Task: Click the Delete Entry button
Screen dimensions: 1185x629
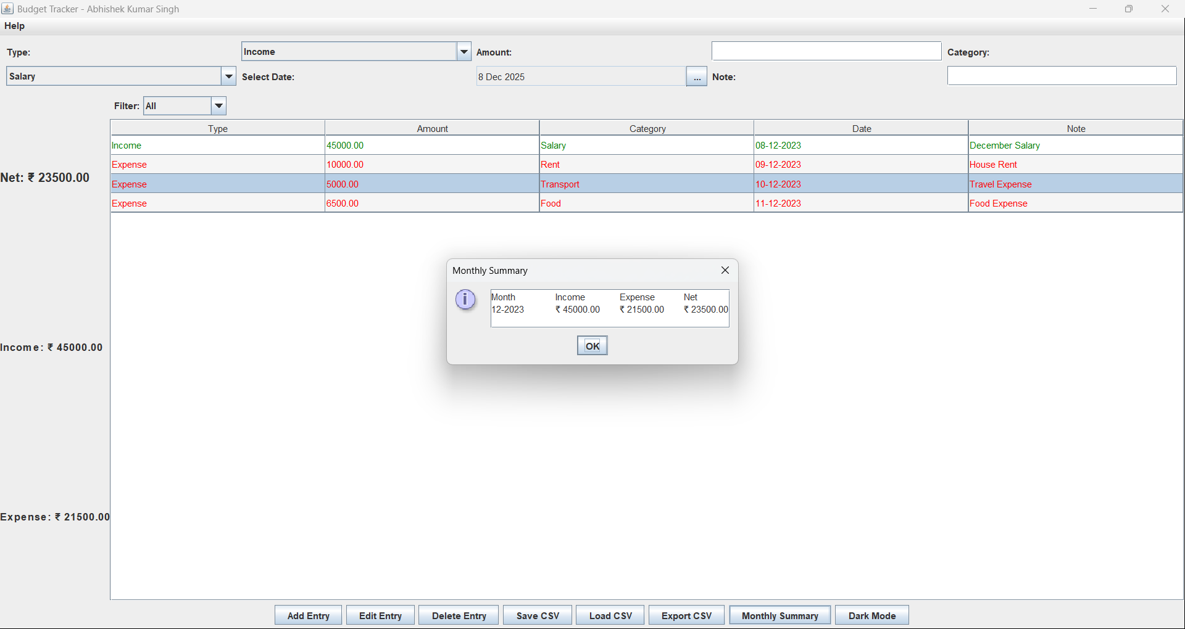Action: coord(459,615)
